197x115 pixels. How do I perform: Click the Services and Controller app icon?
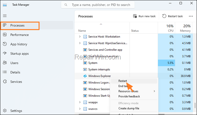(85, 50)
